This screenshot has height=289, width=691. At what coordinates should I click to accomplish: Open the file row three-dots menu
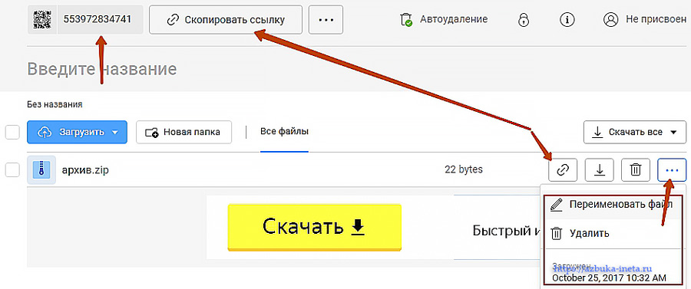[672, 169]
